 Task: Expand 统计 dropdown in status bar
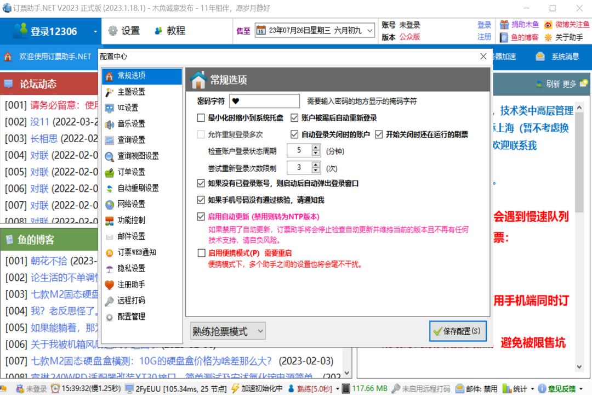click(533, 388)
